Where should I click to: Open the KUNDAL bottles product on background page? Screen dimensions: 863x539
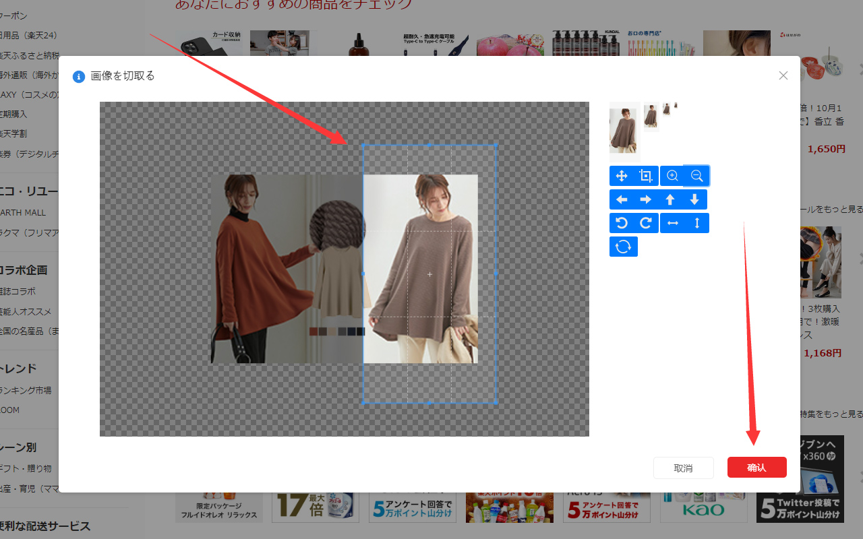pyautogui.click(x=586, y=43)
